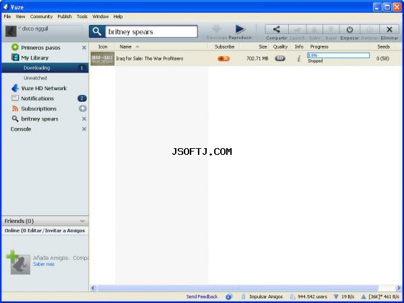
Task: Click the add friends plus avatar icon
Action: coord(18,263)
